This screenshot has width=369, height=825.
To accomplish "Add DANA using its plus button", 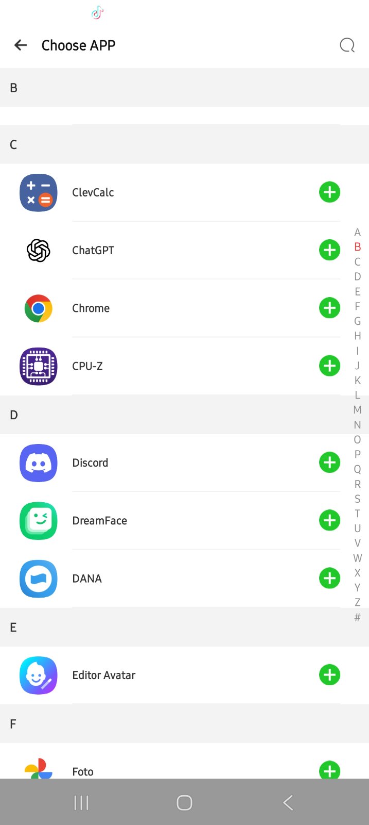I will pos(329,578).
